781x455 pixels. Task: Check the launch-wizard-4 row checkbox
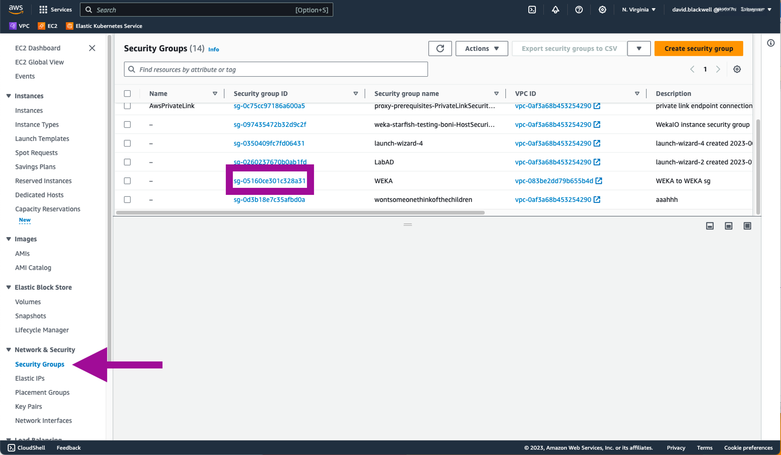click(127, 143)
